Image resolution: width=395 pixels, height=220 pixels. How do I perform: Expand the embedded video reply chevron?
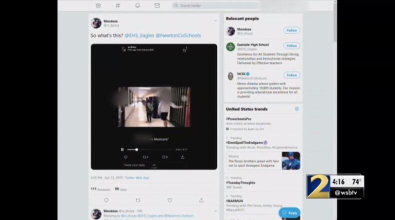[x=154, y=165]
